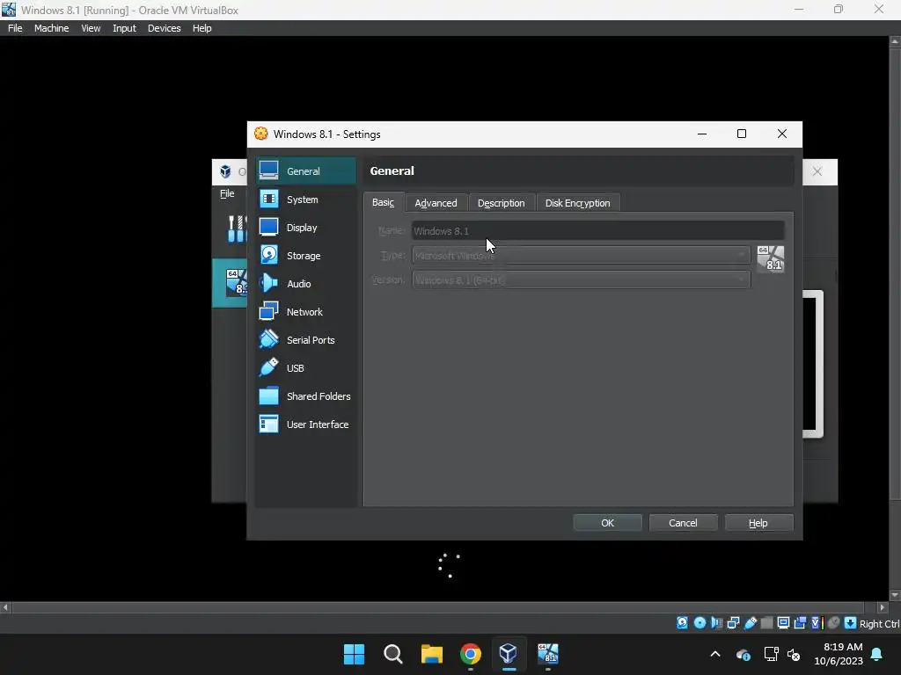The width and height of the screenshot is (901, 675).
Task: Open the Shared Folders settings category
Action: click(305, 396)
